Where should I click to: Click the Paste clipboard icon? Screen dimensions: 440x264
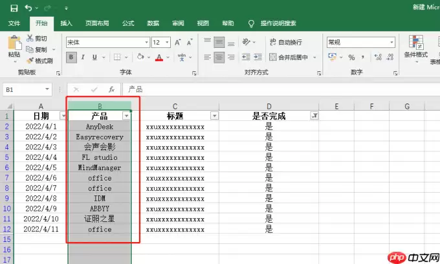click(x=14, y=43)
